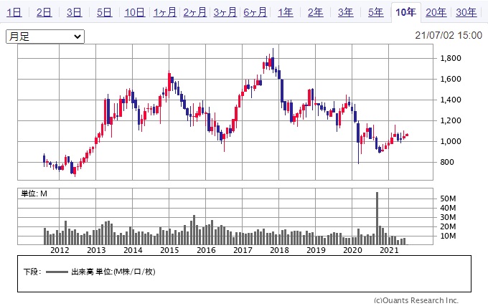The height and width of the screenshot is (306, 488).
Task: Click the 1,000 price axis label
Action: point(451,141)
